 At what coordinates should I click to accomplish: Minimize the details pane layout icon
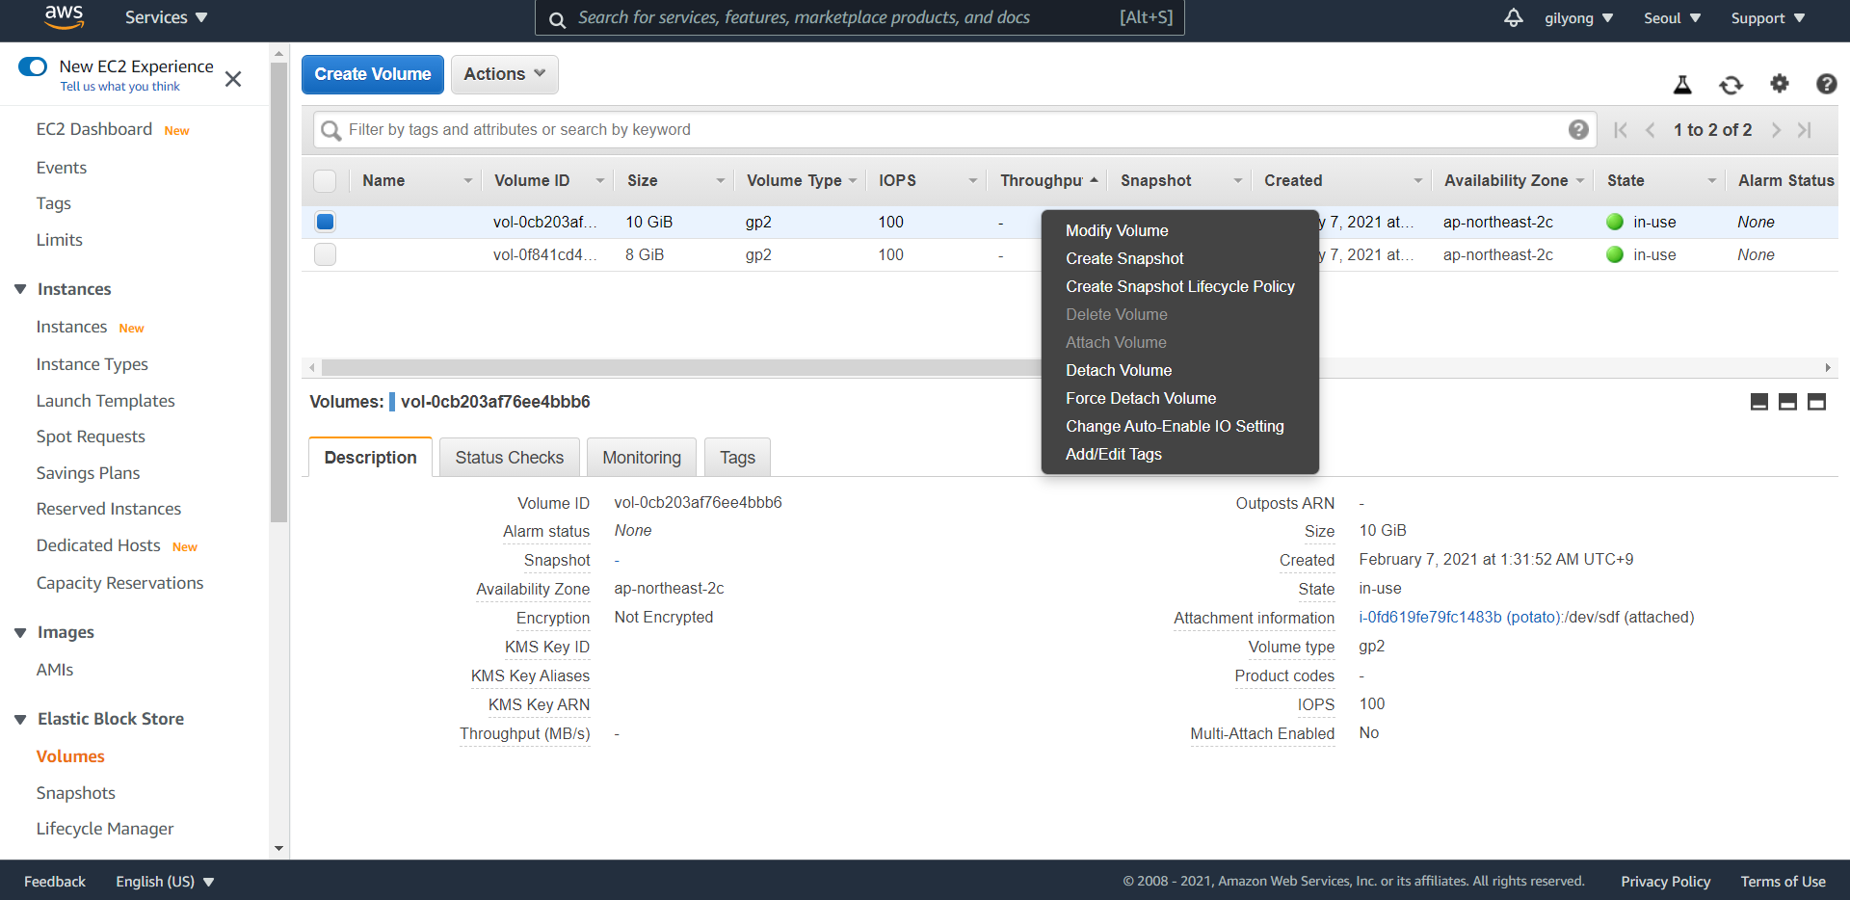pyautogui.click(x=1759, y=402)
